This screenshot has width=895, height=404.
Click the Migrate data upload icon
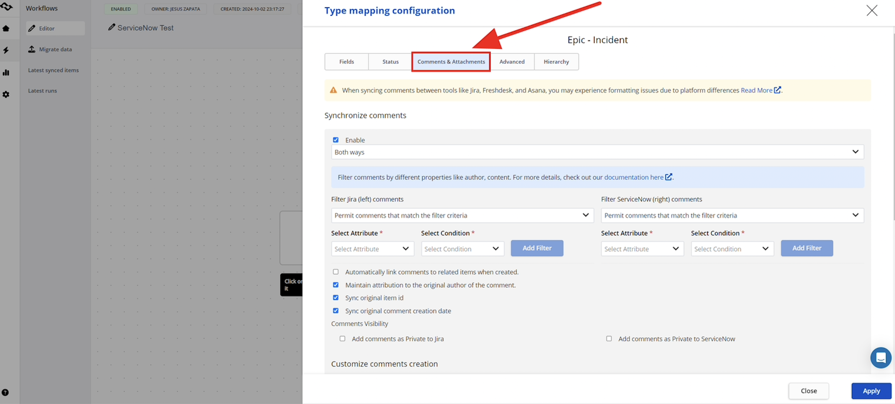tap(32, 49)
